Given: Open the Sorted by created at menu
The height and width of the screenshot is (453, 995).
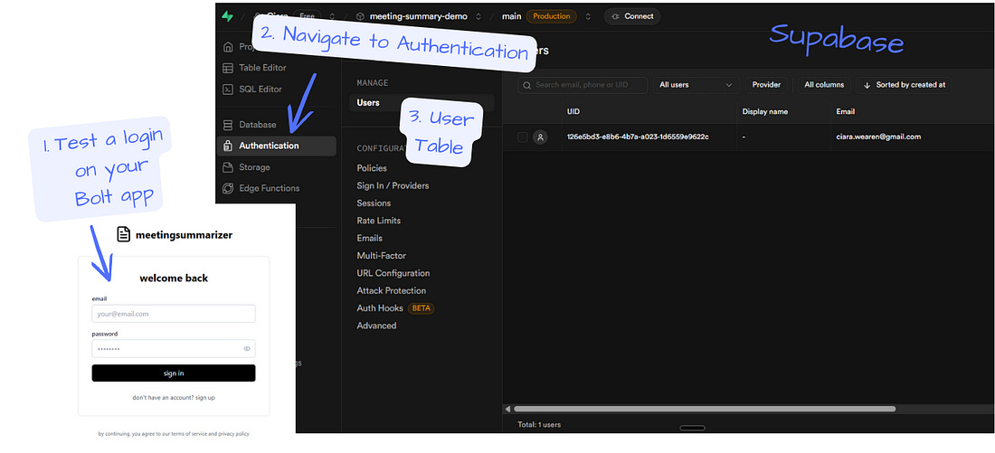Looking at the screenshot, I should (905, 85).
